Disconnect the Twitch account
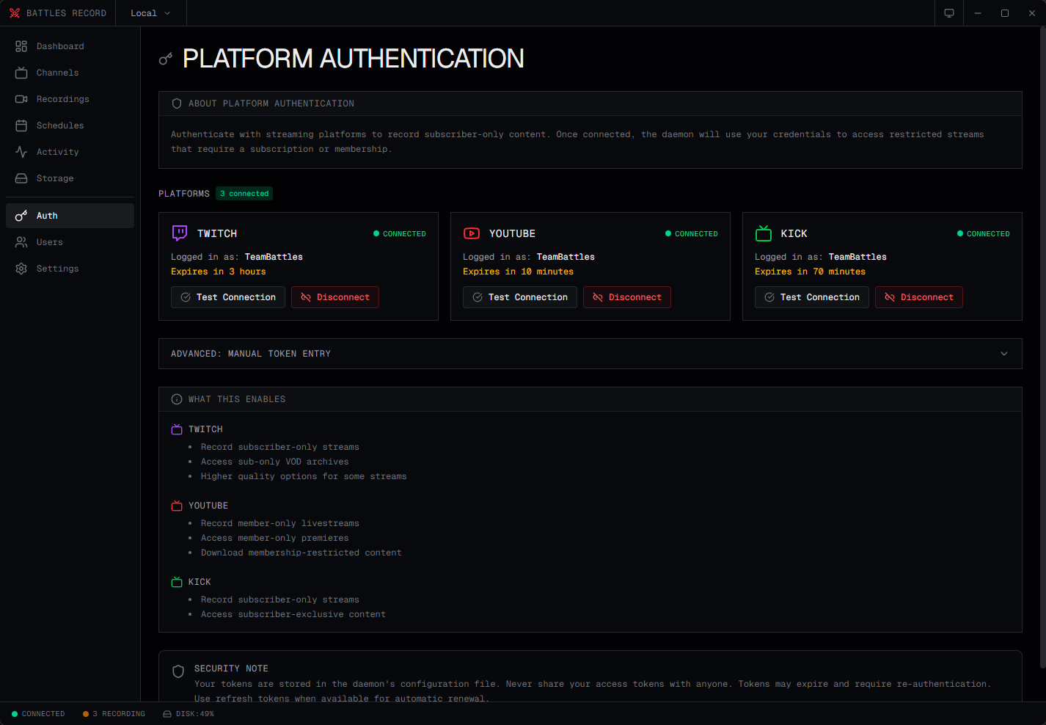The width and height of the screenshot is (1046, 725). (334, 297)
